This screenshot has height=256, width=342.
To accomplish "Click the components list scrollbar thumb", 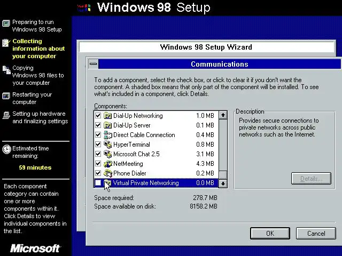I will [223, 175].
